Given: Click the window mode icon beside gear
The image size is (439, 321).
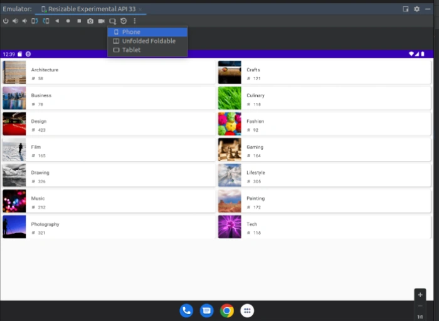Looking at the screenshot, I should pos(405,9).
